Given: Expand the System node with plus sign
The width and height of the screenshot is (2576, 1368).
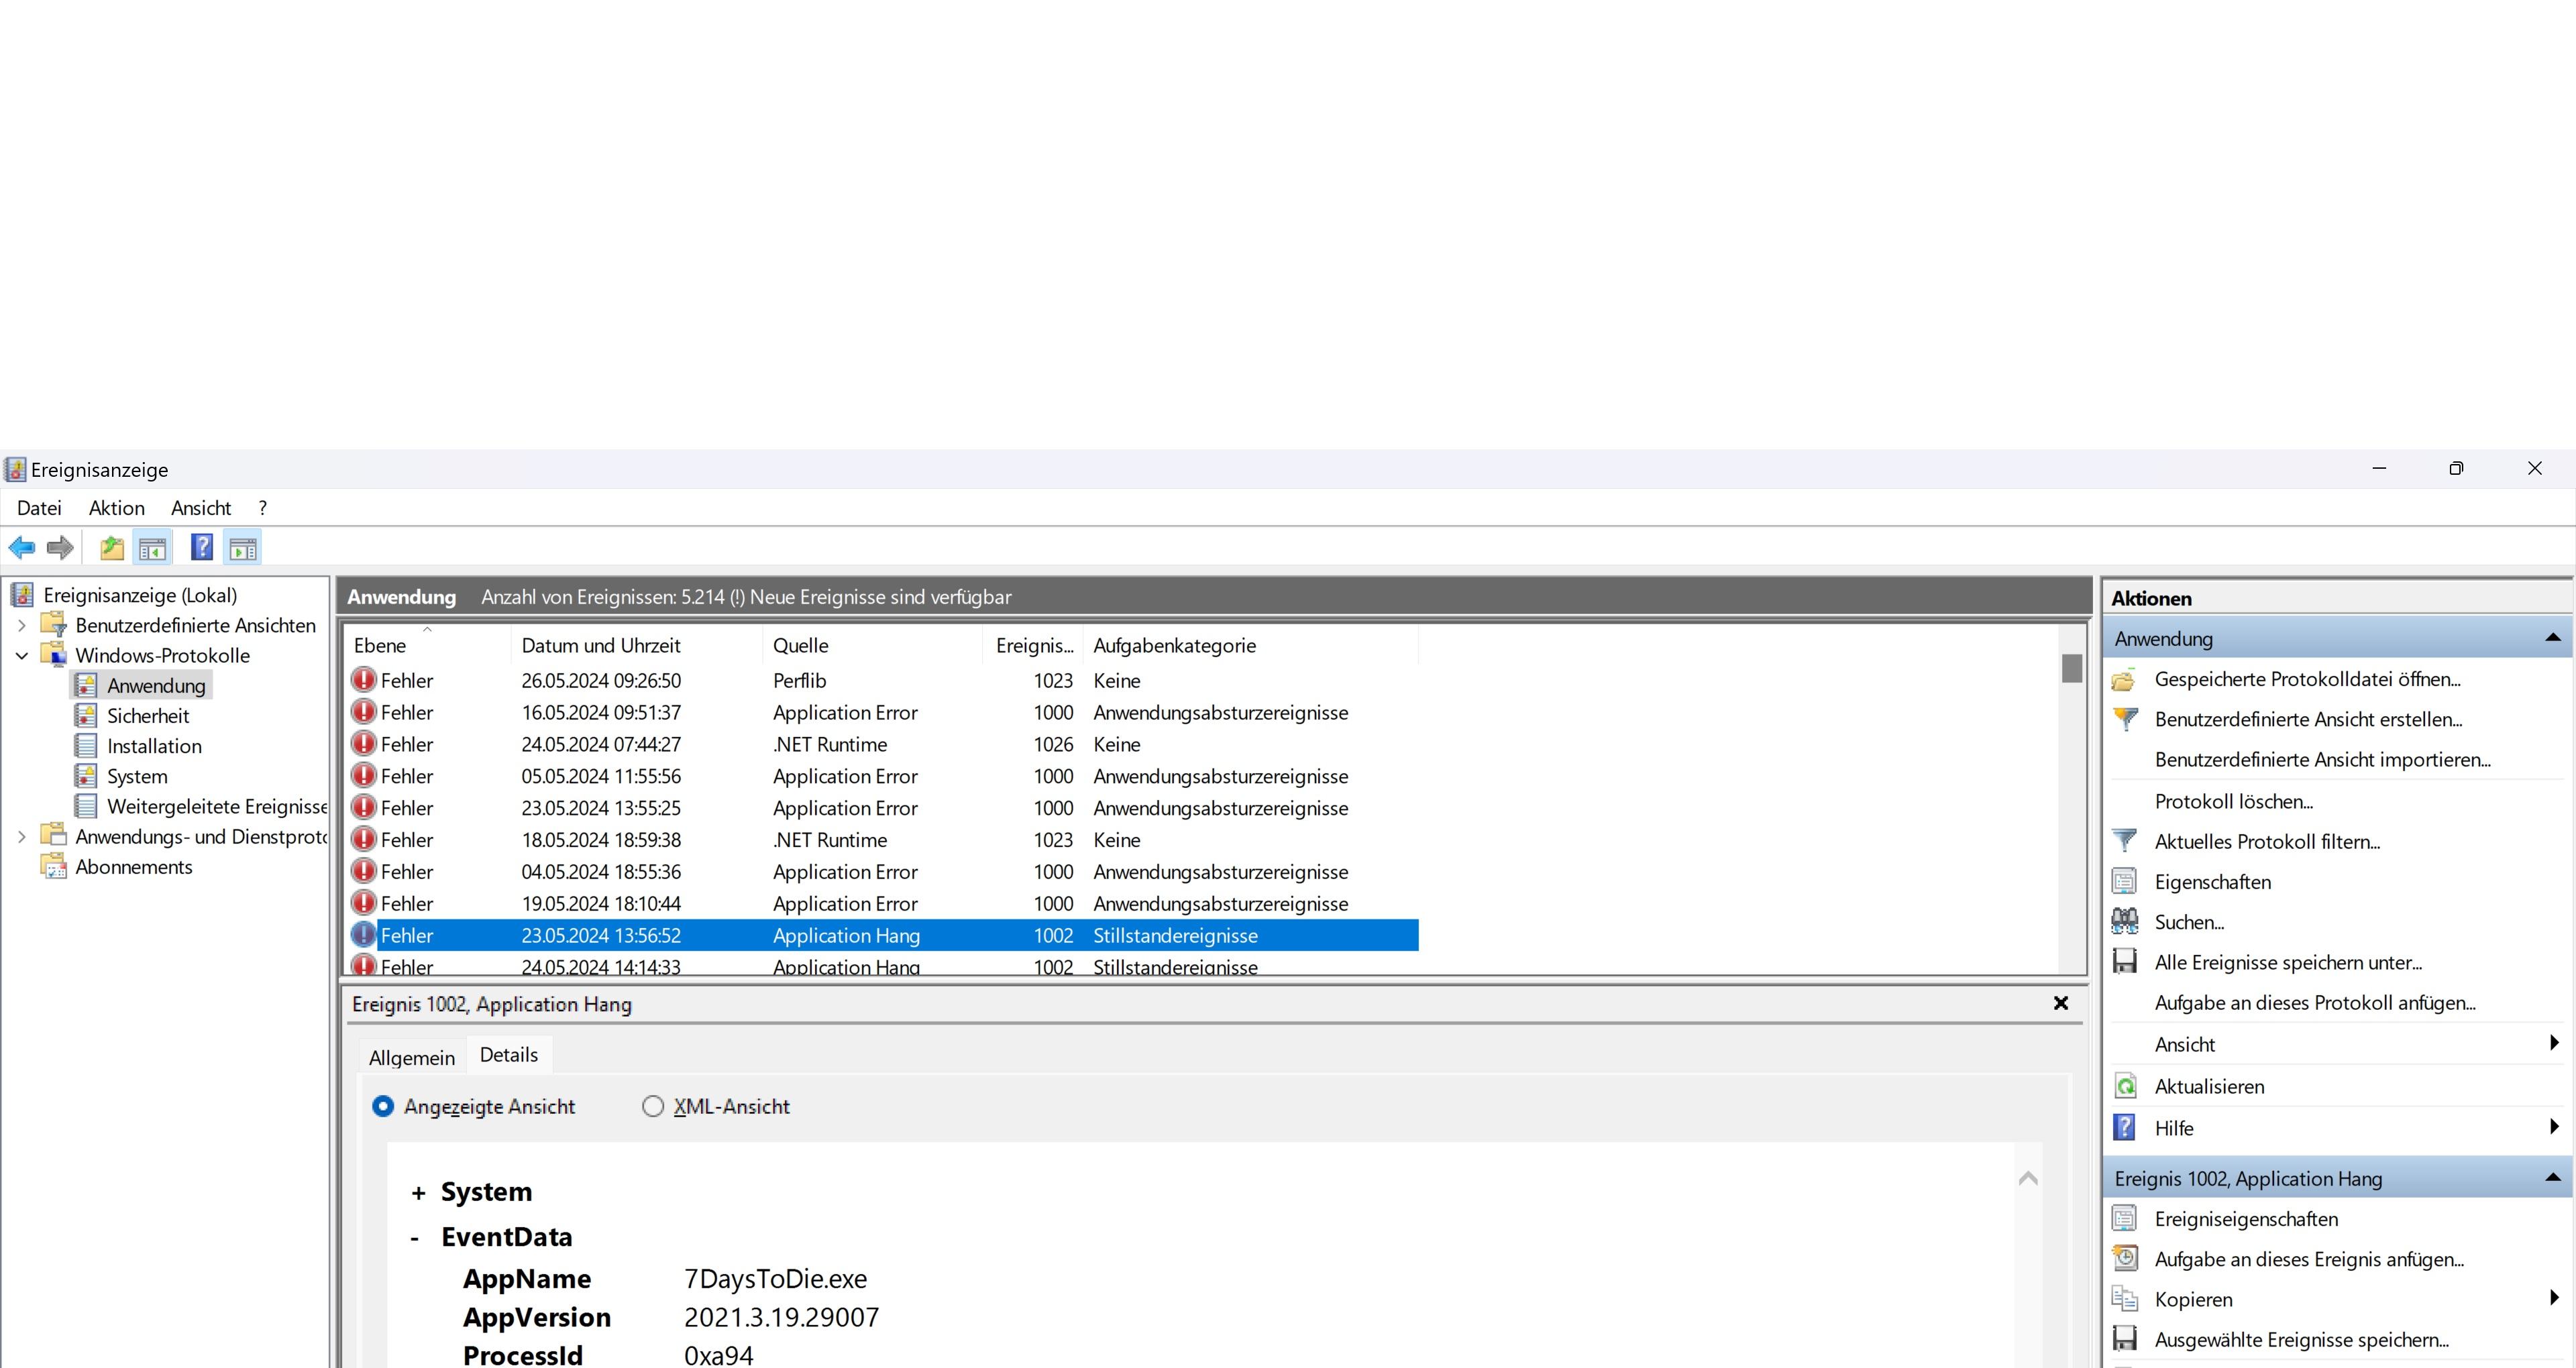Looking at the screenshot, I should pyautogui.click(x=418, y=1193).
